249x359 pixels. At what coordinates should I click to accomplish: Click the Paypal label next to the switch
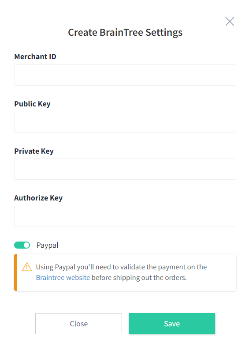click(47, 245)
